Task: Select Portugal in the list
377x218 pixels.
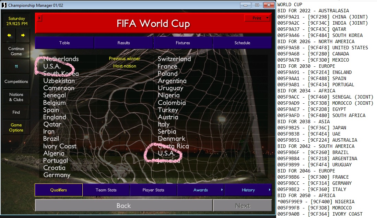Action: tap(56, 161)
